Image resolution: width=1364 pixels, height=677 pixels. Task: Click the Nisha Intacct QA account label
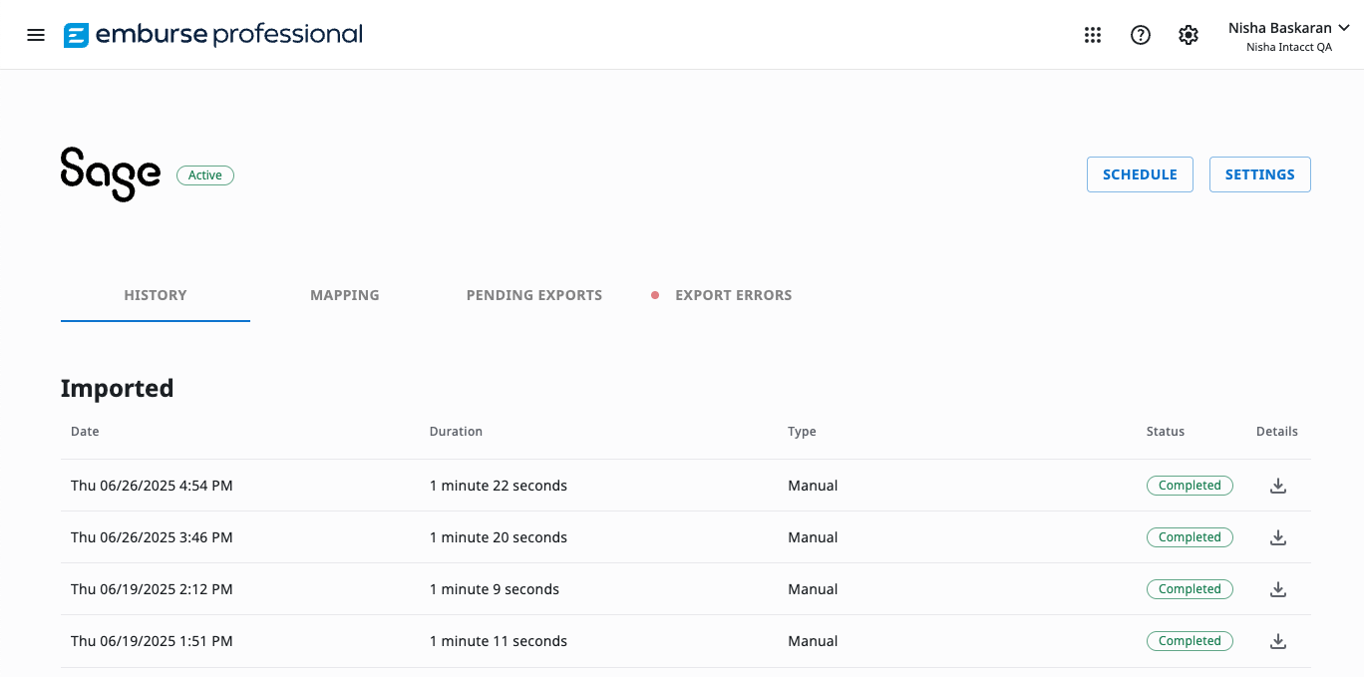pyautogui.click(x=1289, y=47)
